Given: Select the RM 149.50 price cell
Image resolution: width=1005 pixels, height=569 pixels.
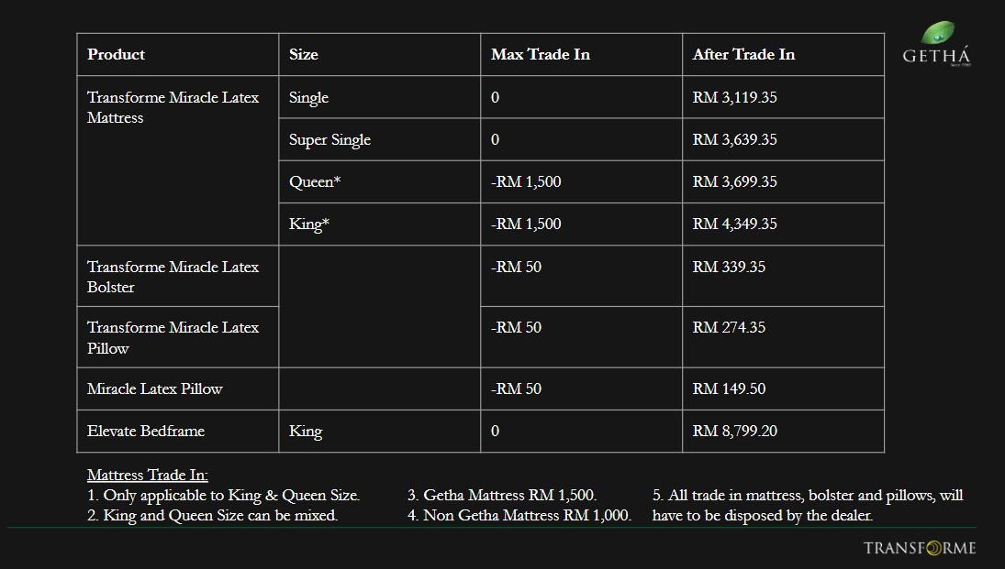Looking at the screenshot, I should (x=729, y=389).
